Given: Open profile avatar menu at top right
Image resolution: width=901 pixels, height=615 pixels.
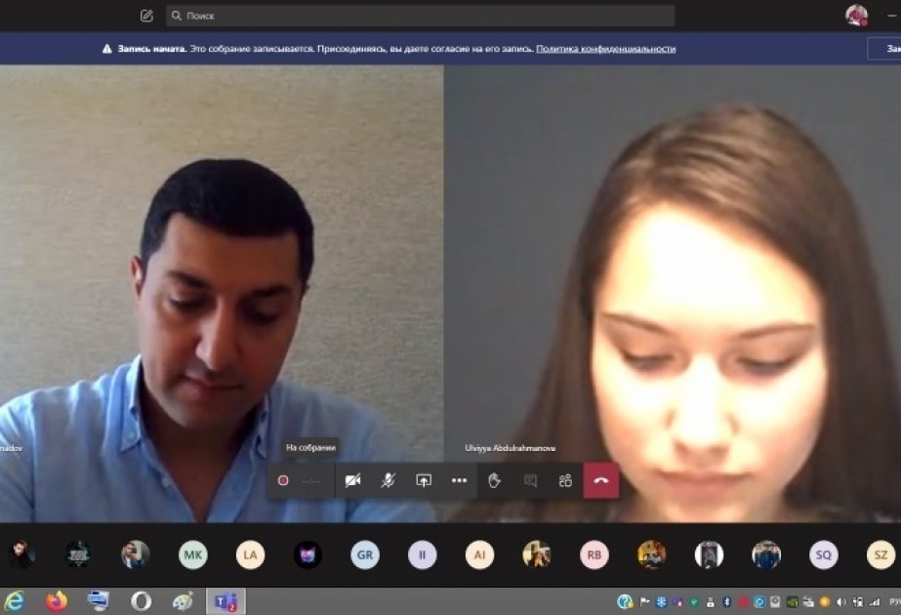Looking at the screenshot, I should click(x=856, y=16).
